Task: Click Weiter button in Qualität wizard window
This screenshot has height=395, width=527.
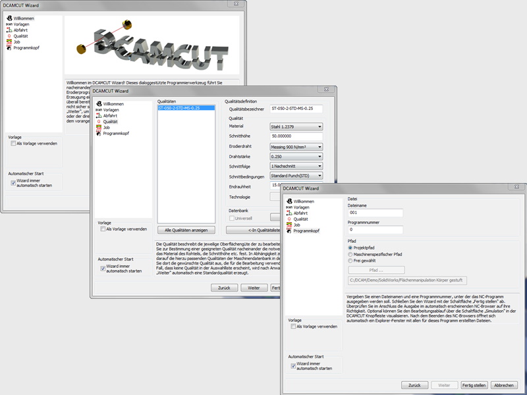Action: [x=254, y=288]
